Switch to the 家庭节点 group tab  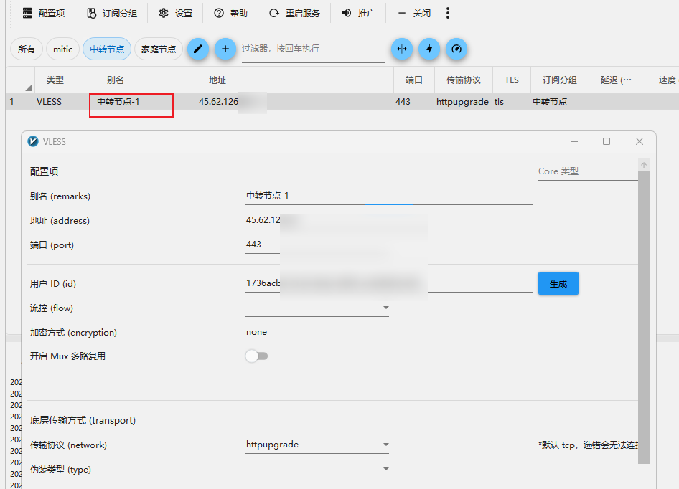click(x=159, y=49)
